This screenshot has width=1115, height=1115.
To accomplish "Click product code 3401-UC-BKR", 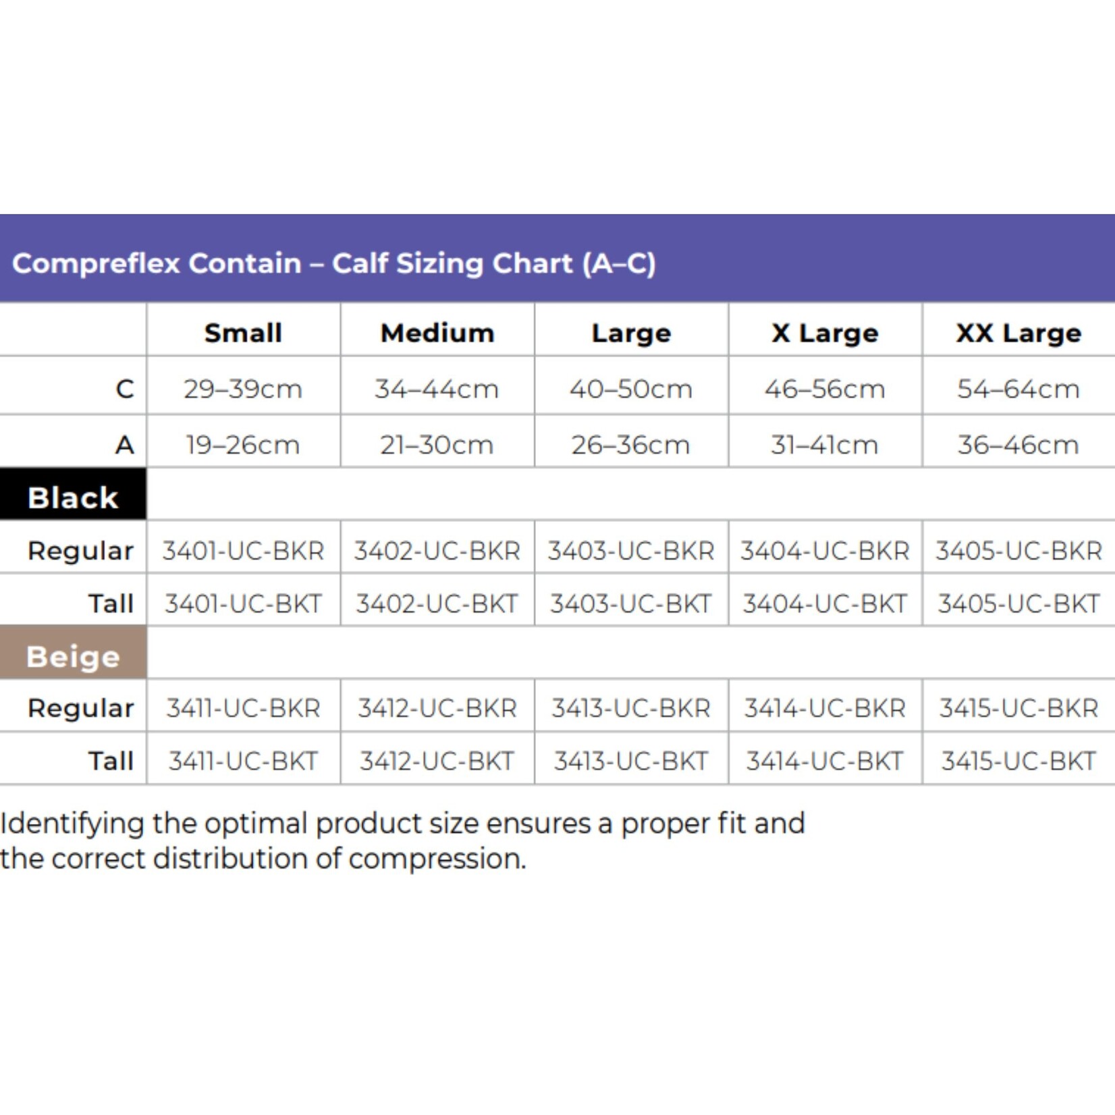I will click(243, 551).
